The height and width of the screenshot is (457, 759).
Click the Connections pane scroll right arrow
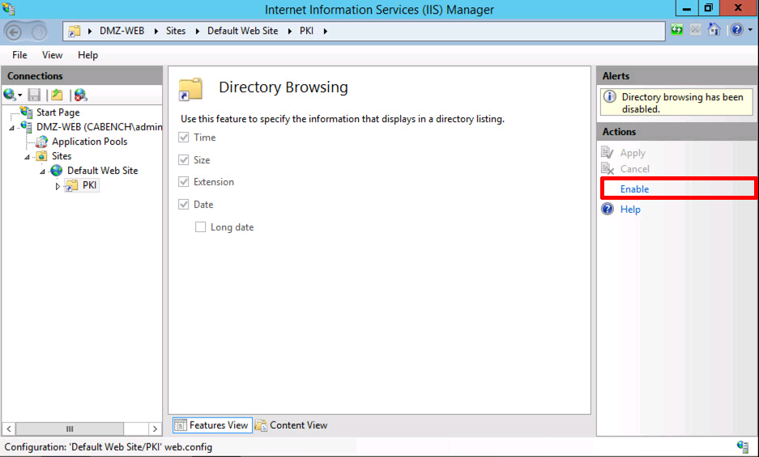tap(155, 429)
